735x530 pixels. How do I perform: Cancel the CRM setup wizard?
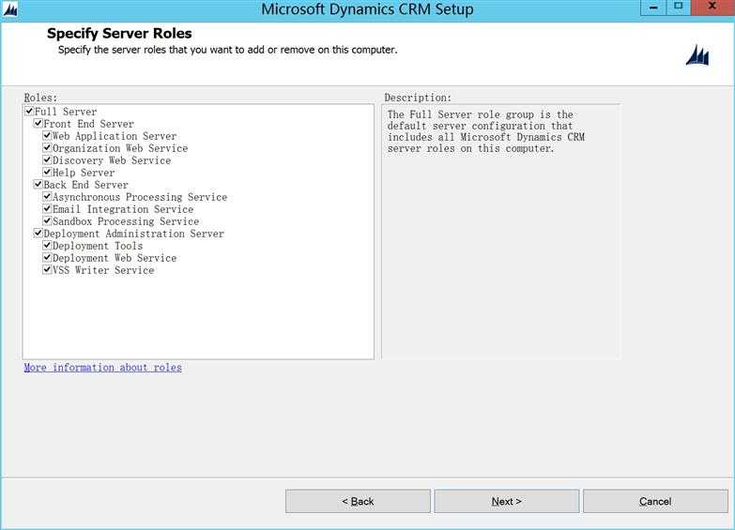pos(655,502)
